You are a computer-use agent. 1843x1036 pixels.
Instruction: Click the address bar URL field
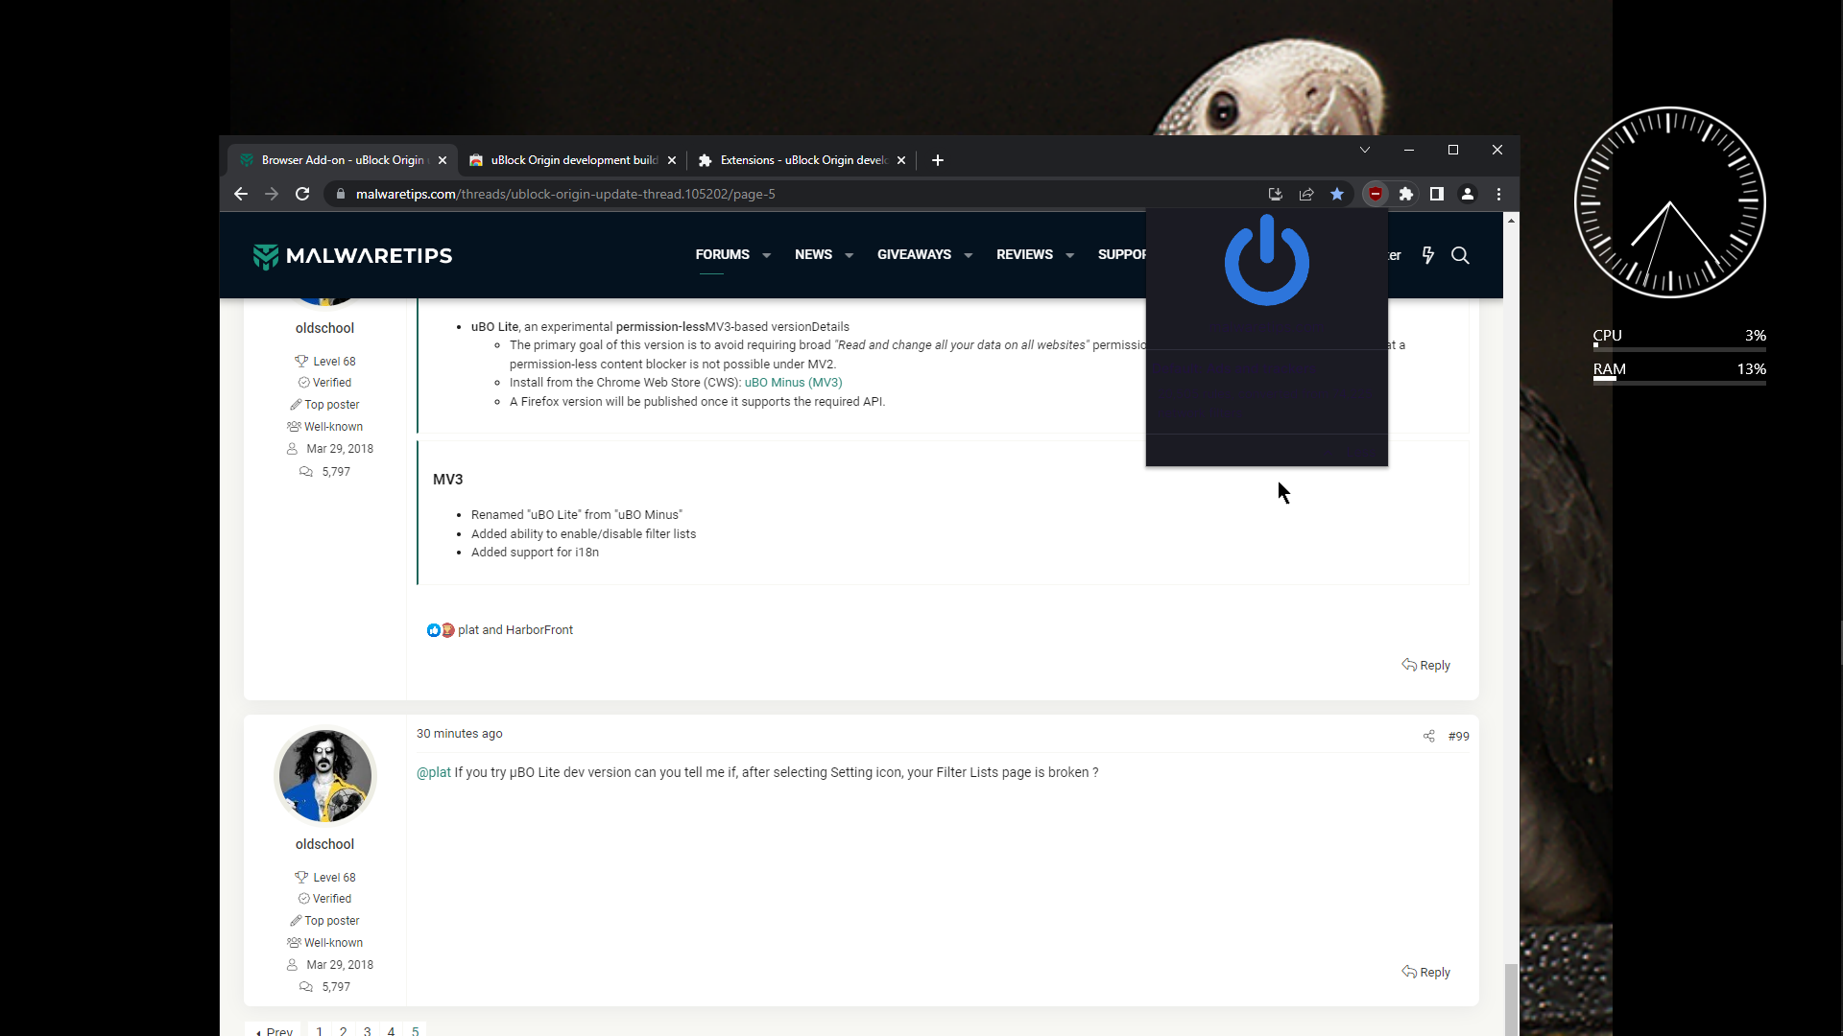point(797,194)
